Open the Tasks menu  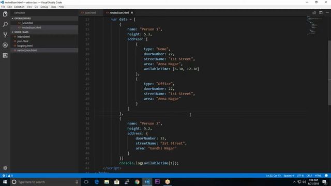tap(53, 7)
